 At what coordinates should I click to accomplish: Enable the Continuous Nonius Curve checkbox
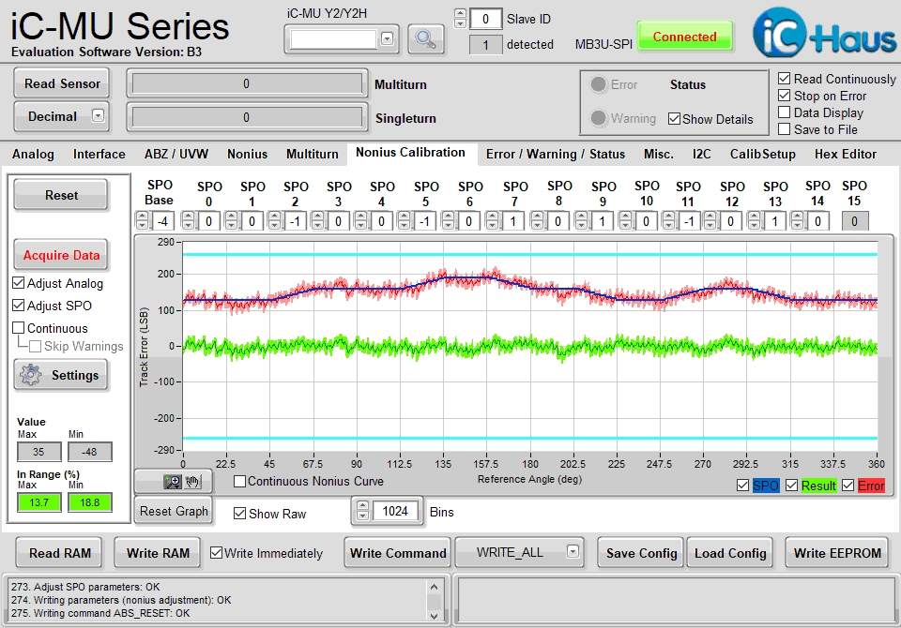(239, 481)
